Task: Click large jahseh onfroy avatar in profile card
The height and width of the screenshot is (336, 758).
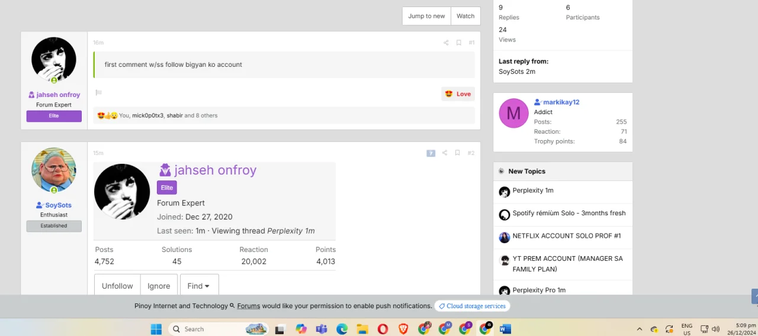Action: coord(122,192)
